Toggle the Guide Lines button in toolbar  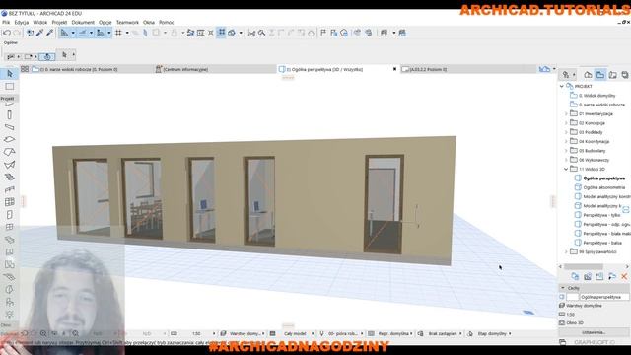[x=64, y=33]
